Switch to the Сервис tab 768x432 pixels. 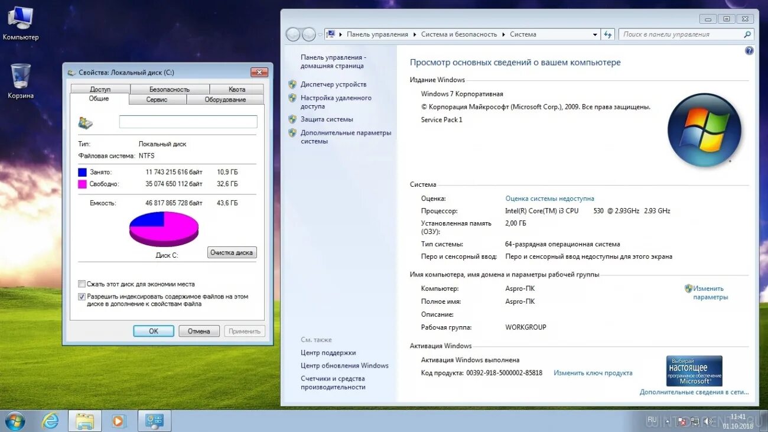157,99
